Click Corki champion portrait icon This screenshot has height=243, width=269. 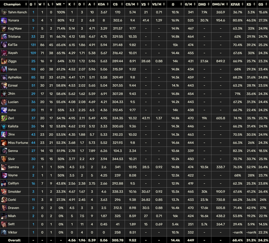[x=4, y=200]
